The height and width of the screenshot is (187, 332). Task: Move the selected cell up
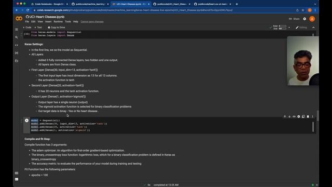[x=285, y=116]
